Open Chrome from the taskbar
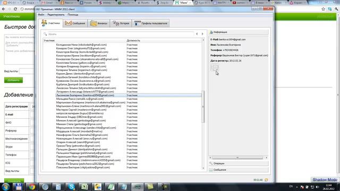 32,187
